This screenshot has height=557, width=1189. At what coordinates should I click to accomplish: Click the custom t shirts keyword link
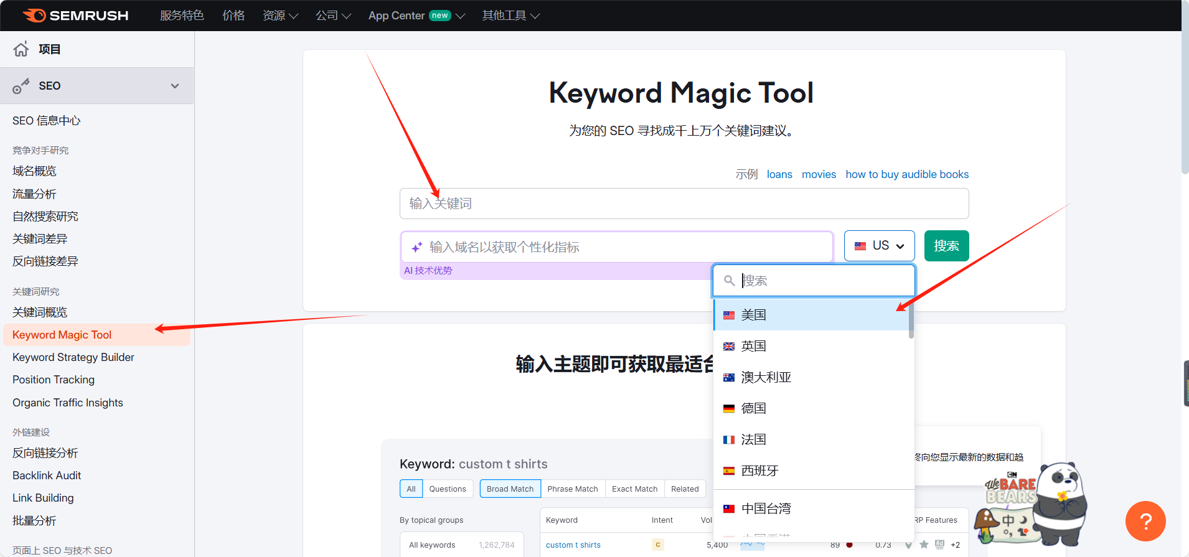573,545
